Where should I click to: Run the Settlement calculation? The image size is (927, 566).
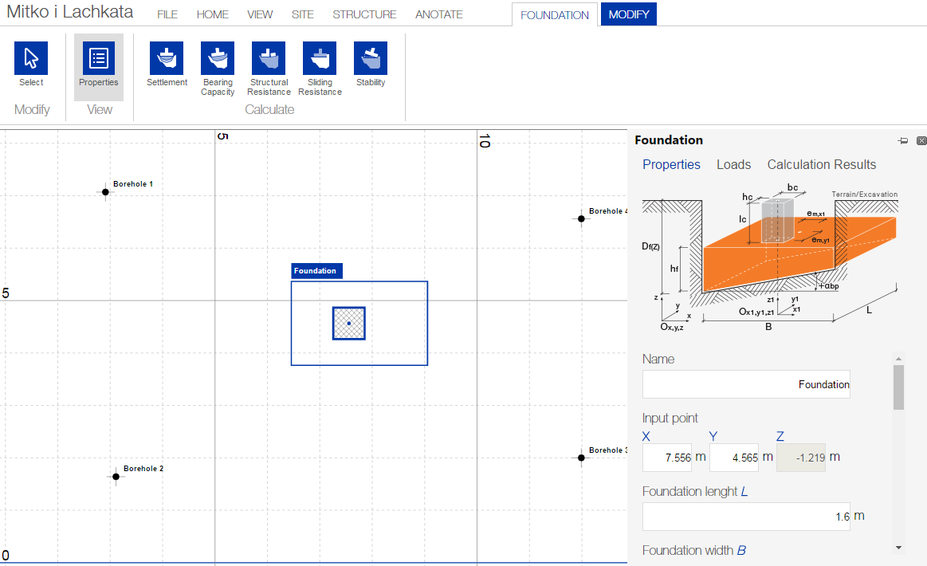pos(167,58)
